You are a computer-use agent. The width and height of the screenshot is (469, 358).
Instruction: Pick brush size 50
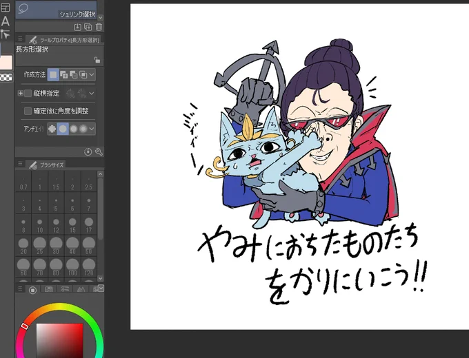pos(88,245)
